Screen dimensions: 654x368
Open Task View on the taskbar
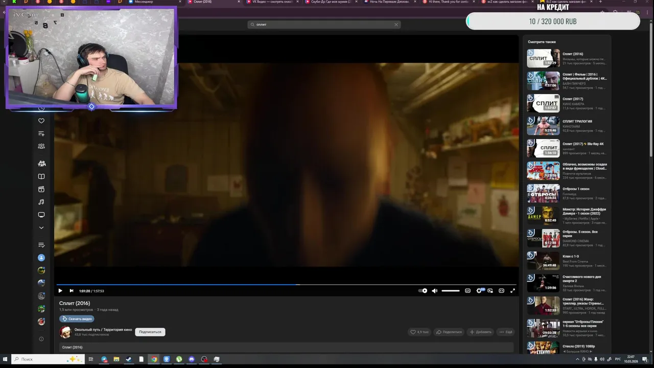point(91,359)
